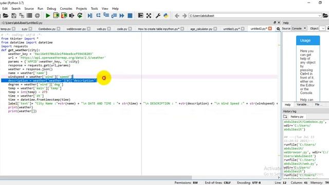Click the 'print(weather[])' code line
Screen dimensions: 329x185
point(22,111)
